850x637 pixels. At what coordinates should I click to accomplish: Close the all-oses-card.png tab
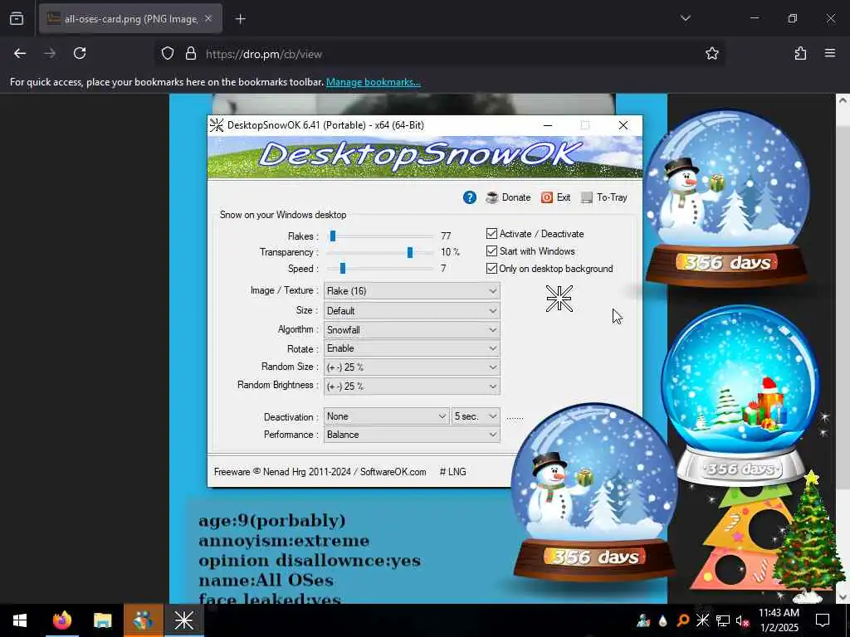click(208, 19)
